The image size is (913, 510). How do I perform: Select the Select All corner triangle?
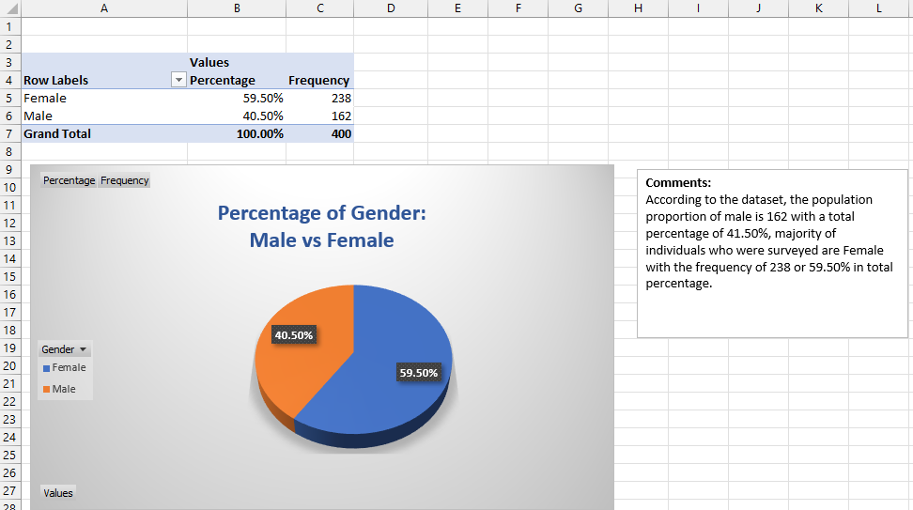[x=10, y=8]
